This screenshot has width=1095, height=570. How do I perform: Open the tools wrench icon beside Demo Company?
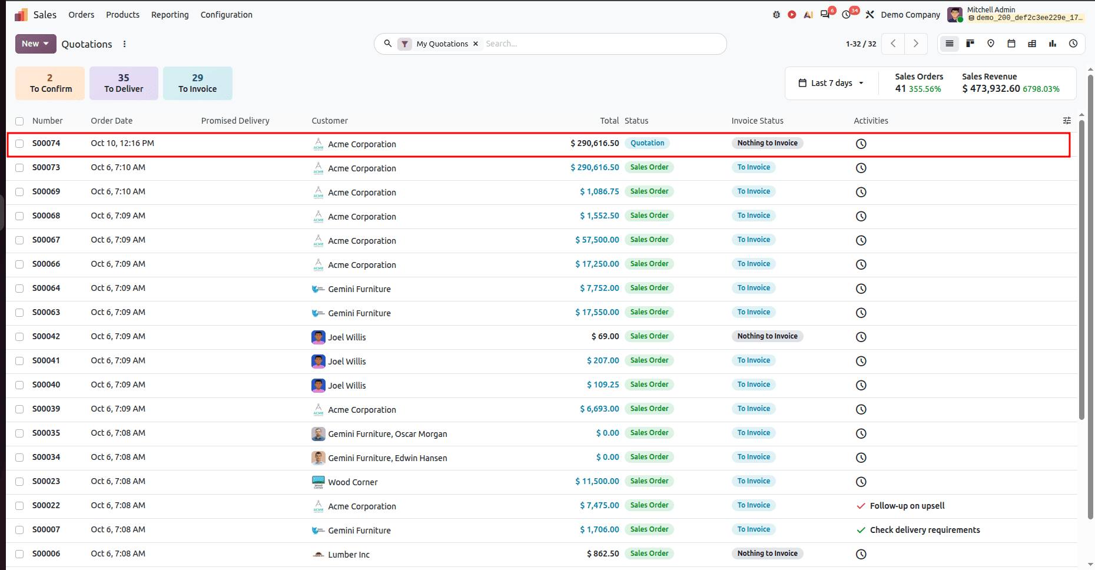click(x=870, y=15)
